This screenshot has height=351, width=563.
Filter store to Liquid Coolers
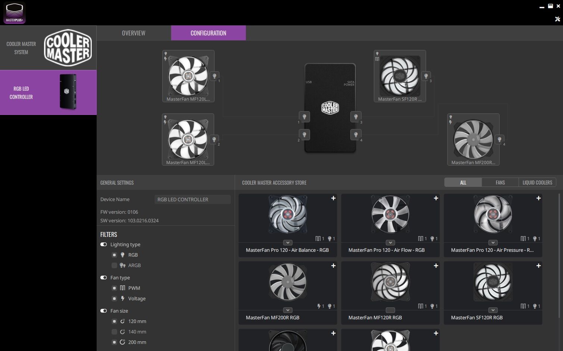(x=537, y=182)
